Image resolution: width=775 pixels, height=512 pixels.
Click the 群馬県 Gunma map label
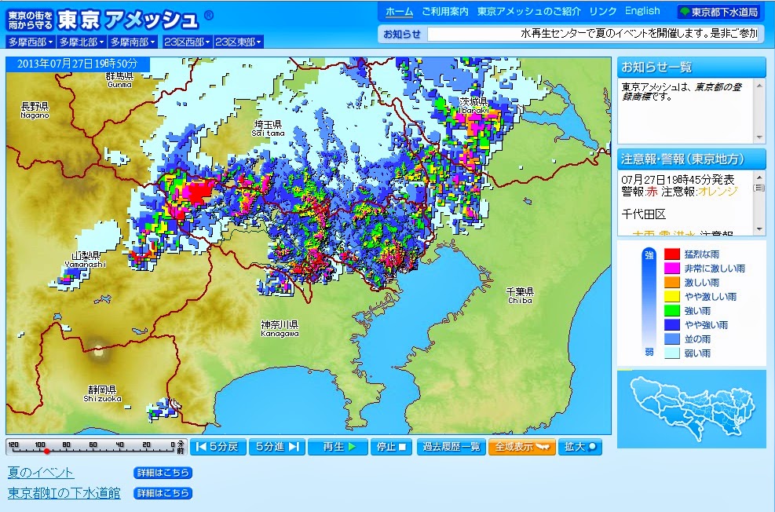pos(119,79)
